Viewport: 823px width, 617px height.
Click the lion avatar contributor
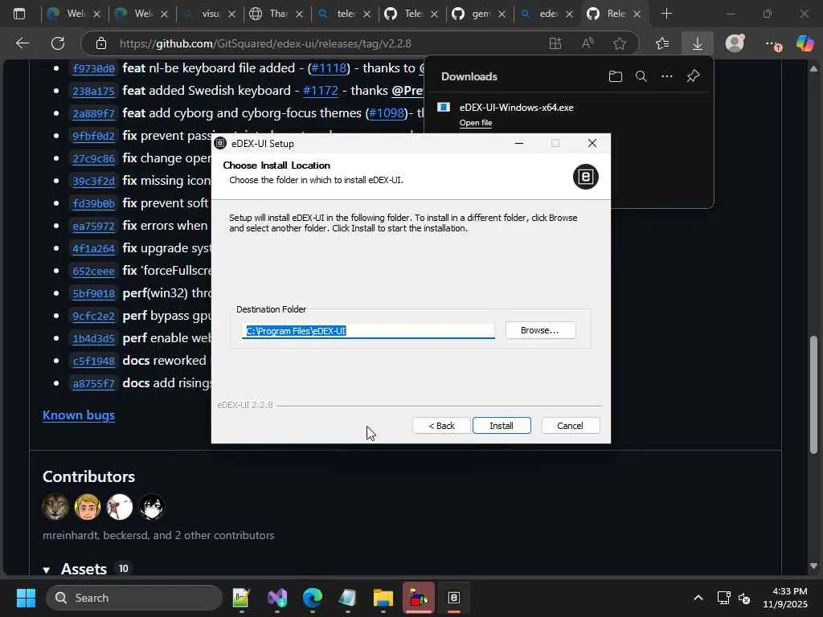click(x=55, y=507)
